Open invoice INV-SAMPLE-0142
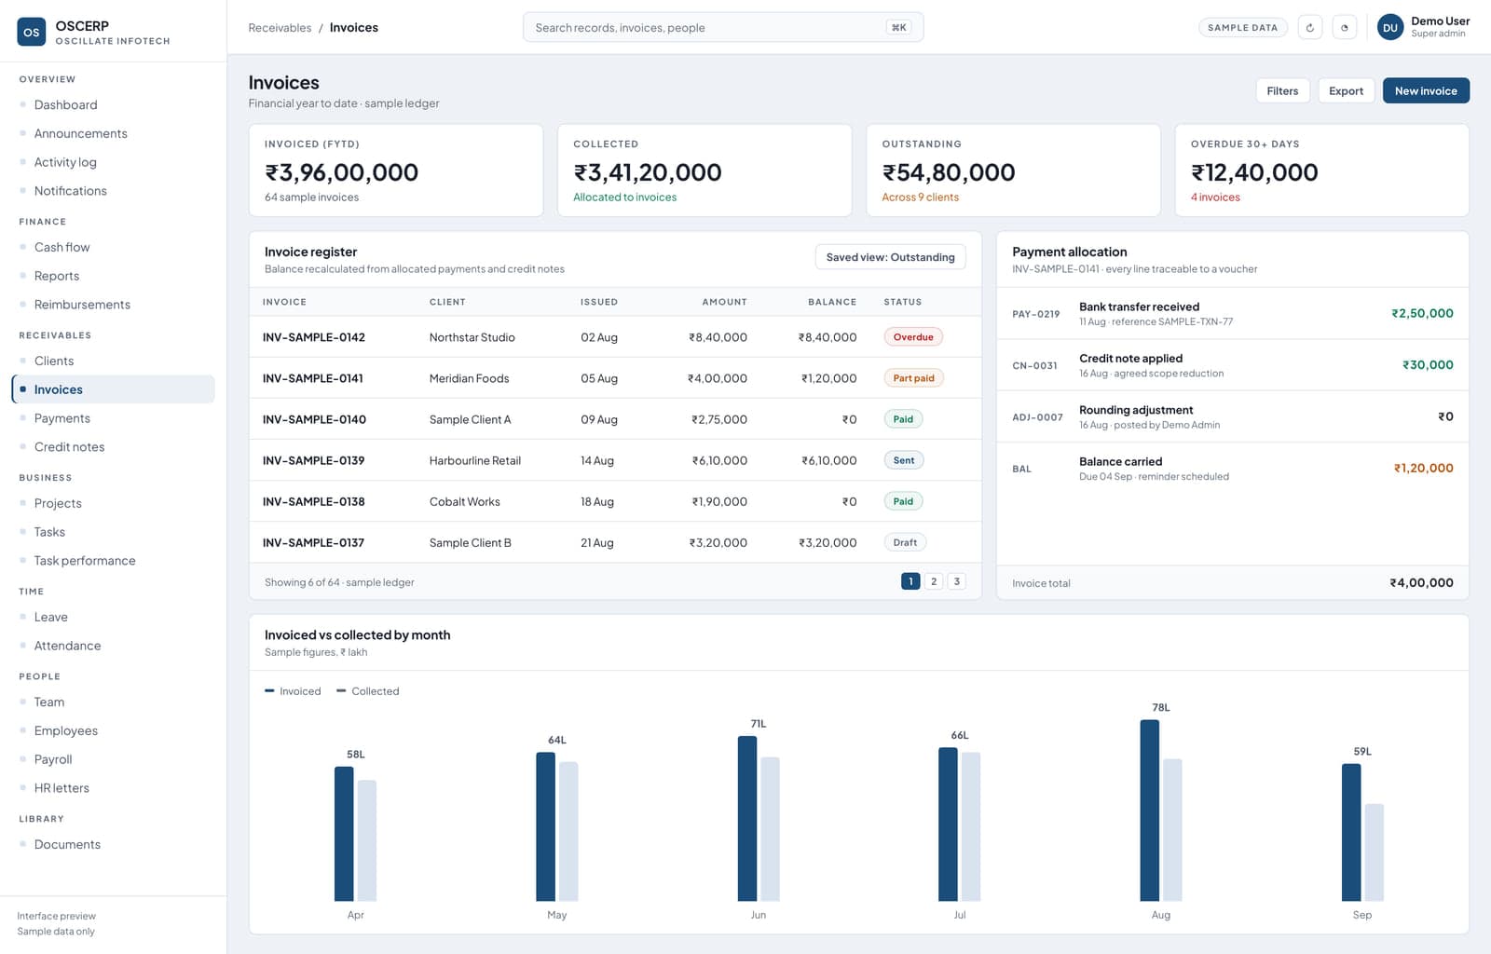This screenshot has width=1491, height=954. point(314,337)
